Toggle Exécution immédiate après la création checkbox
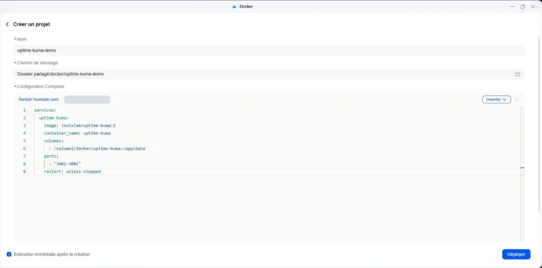Viewport: 542px width, 268px height. 9,254
